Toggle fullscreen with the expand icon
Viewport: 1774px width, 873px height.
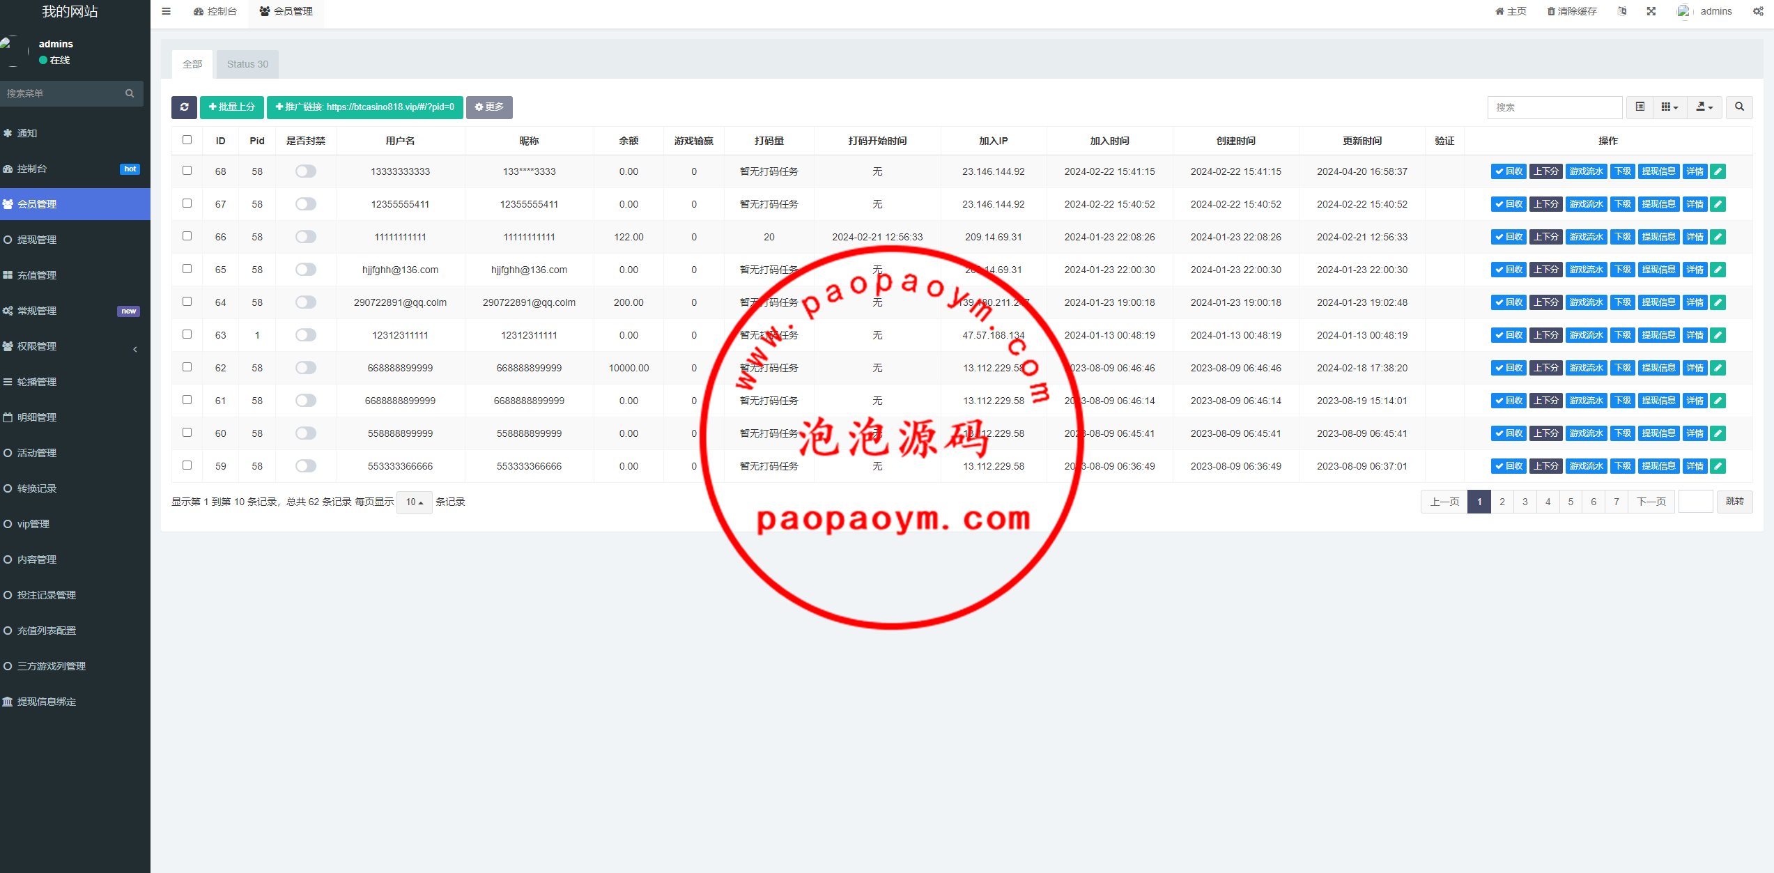(x=1651, y=11)
